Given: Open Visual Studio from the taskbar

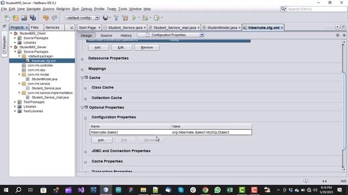Looking at the screenshot, I should point(81,190).
